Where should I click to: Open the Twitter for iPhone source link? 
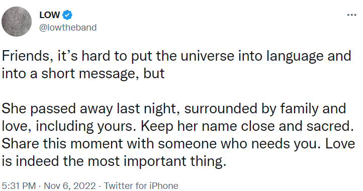pyautogui.click(x=141, y=185)
